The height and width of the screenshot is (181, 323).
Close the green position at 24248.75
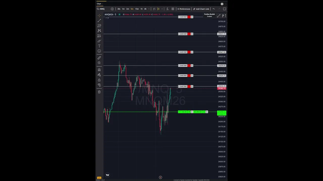pyautogui.click(x=207, y=112)
